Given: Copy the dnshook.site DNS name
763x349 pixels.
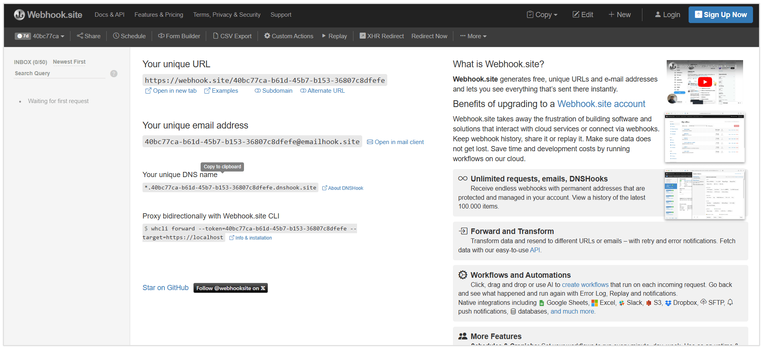Looking at the screenshot, I should [x=230, y=187].
